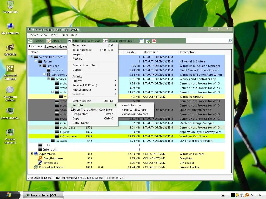This screenshot has width=266, height=199.
Task: Open processhacker desktop shortcut icon
Action: (10, 113)
